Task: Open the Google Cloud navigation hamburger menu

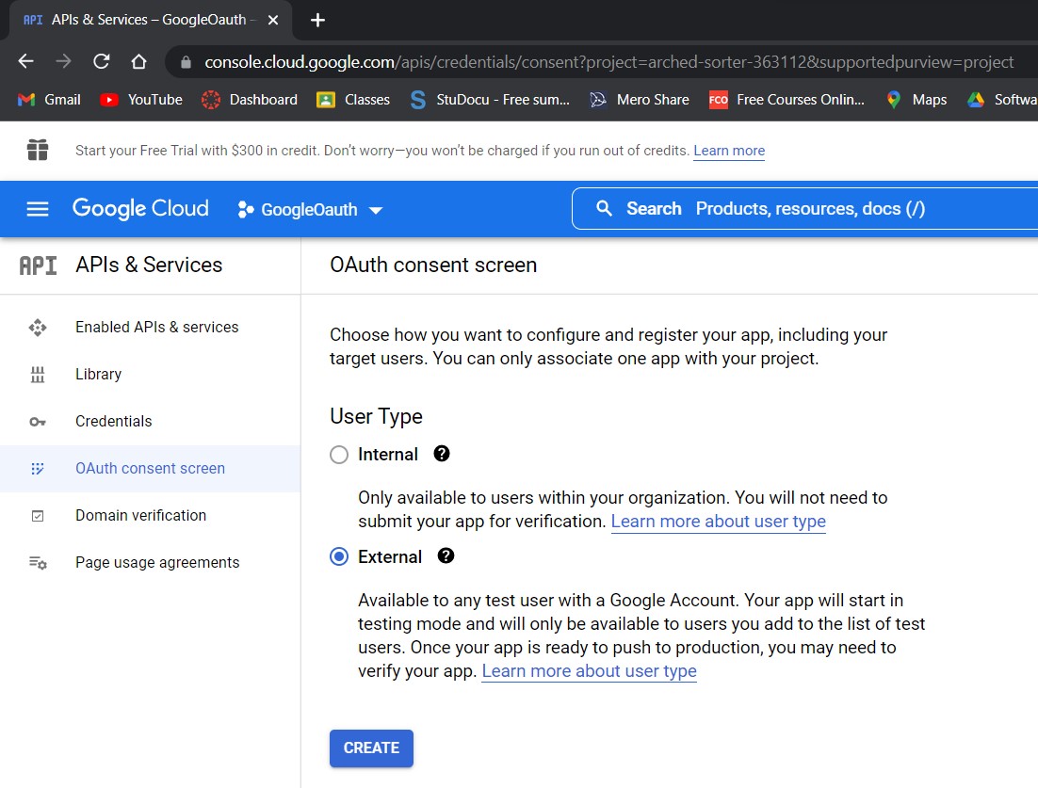Action: (38, 208)
